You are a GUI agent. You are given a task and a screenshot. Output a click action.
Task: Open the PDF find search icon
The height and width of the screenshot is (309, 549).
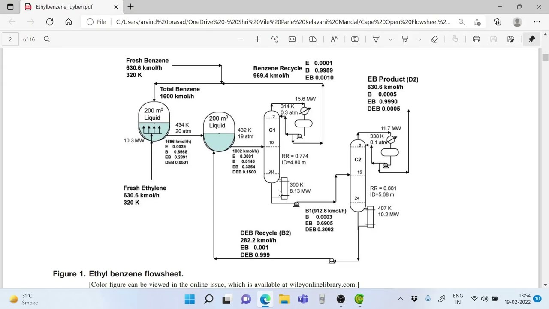point(47,39)
